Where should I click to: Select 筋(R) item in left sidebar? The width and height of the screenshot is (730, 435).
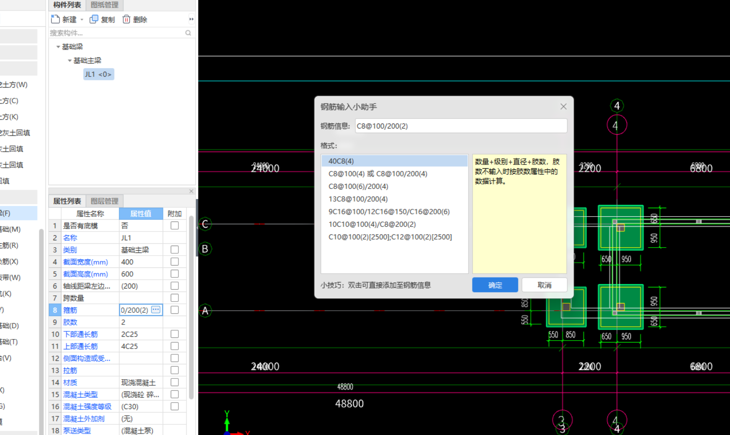pyautogui.click(x=9, y=245)
